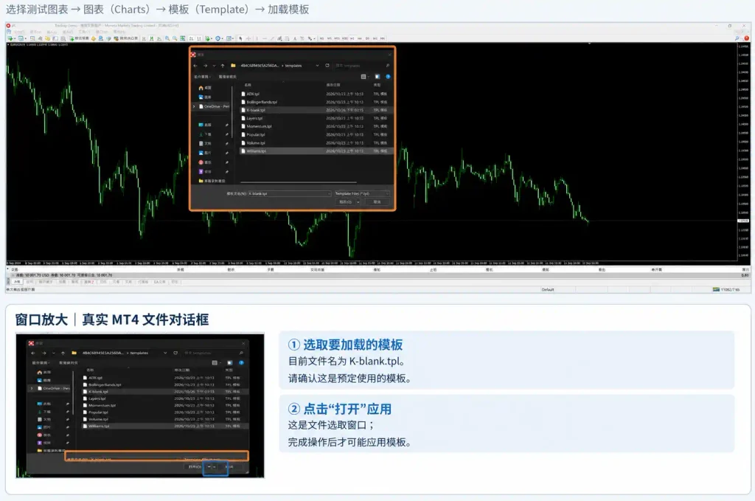Focus the templates search box in the dialog over the chart
755x501 pixels.
363,66
